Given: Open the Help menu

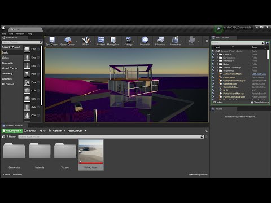Looking at the screenshot, I should click(30, 34).
